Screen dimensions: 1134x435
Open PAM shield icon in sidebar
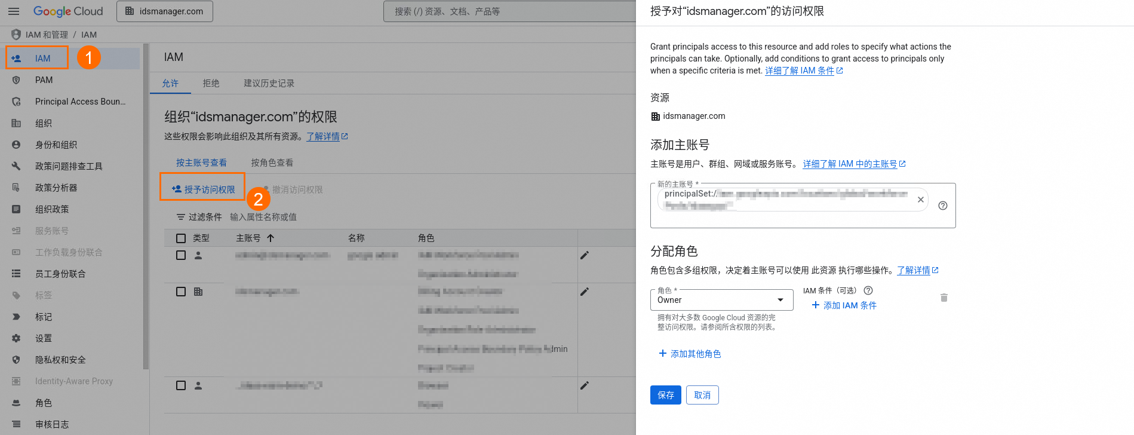pyautogui.click(x=16, y=80)
